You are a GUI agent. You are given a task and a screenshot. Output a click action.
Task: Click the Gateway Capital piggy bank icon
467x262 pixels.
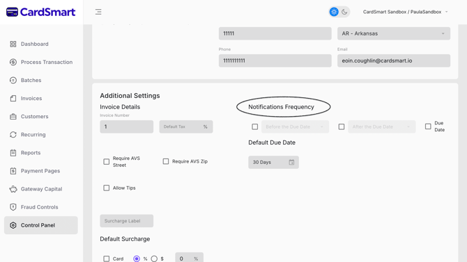point(13,189)
